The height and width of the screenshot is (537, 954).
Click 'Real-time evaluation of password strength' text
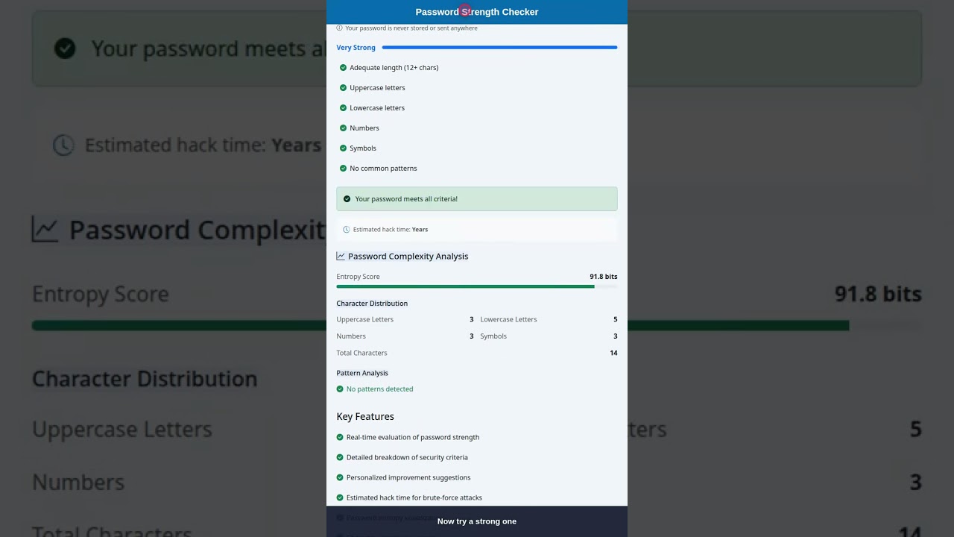(x=413, y=437)
